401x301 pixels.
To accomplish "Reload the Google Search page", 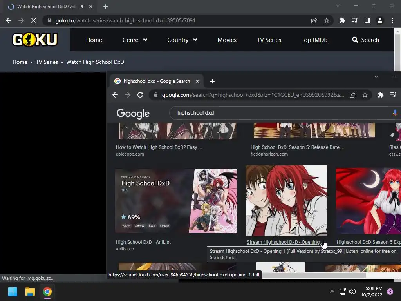I will [x=140, y=95].
